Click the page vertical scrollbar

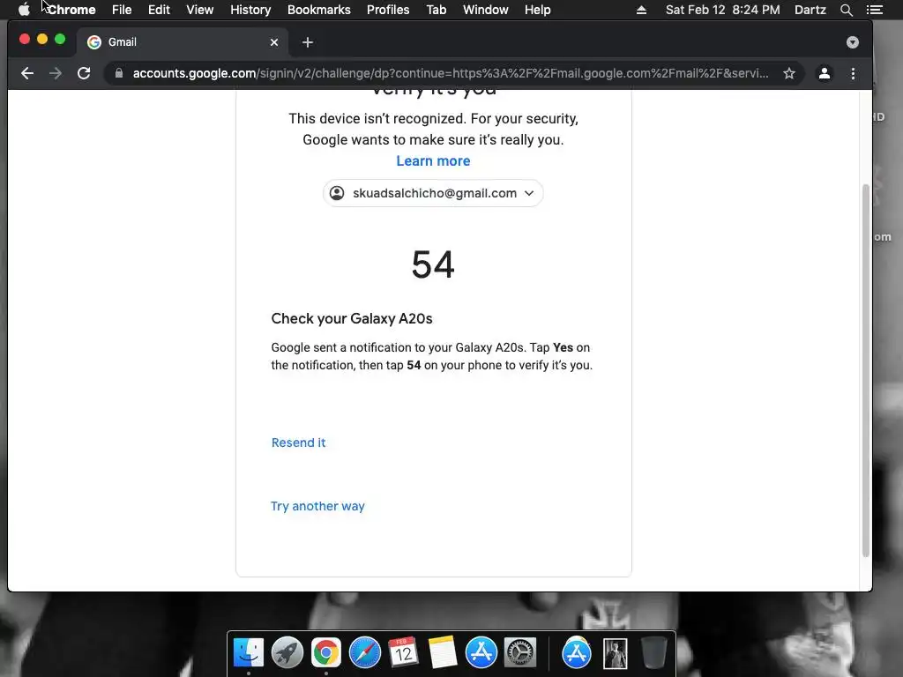tap(866, 369)
